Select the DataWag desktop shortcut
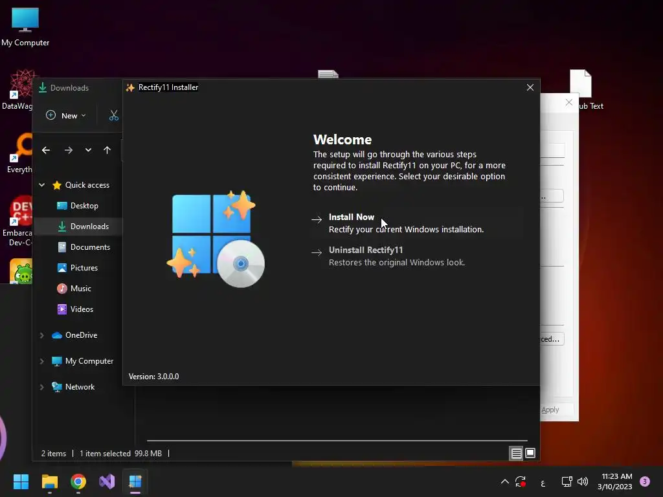663x497 pixels. 17,89
